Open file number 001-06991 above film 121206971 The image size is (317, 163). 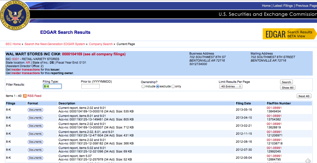coord(274,132)
